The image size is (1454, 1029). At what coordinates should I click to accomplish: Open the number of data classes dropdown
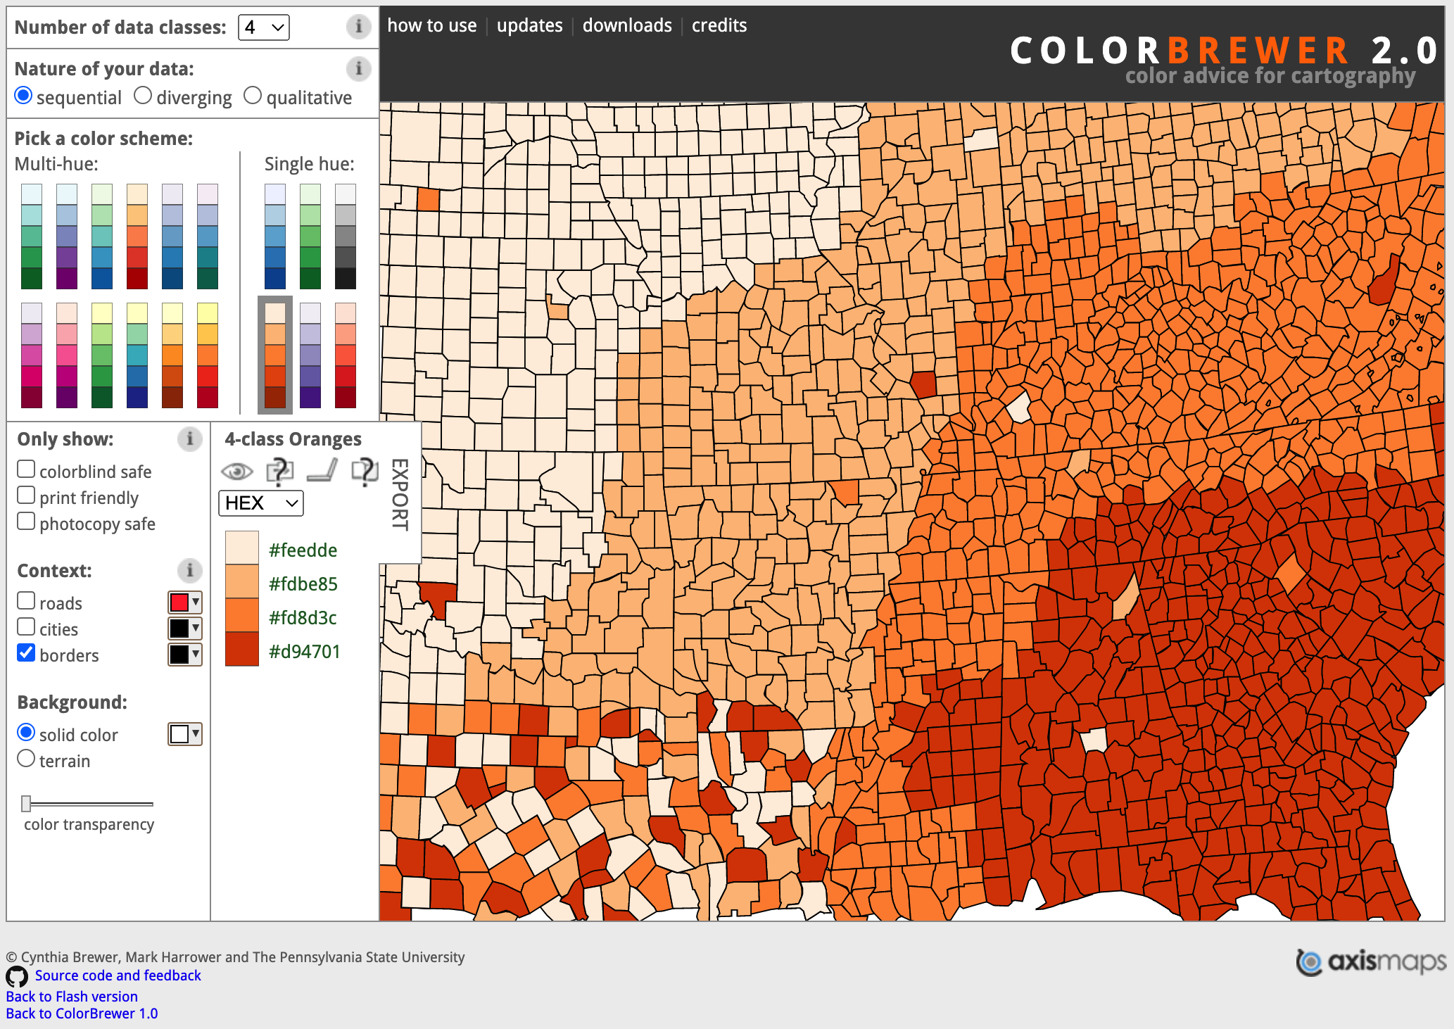coord(264,27)
